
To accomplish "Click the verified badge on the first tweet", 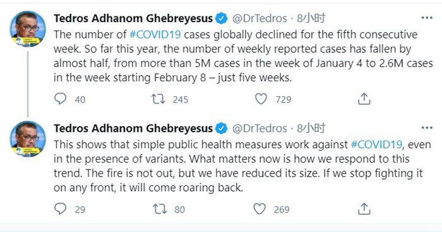I will pyautogui.click(x=222, y=18).
